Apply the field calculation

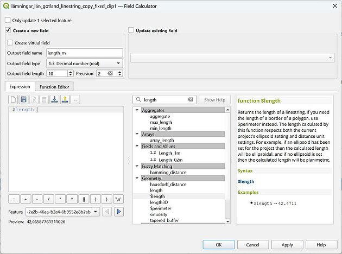coord(287,245)
